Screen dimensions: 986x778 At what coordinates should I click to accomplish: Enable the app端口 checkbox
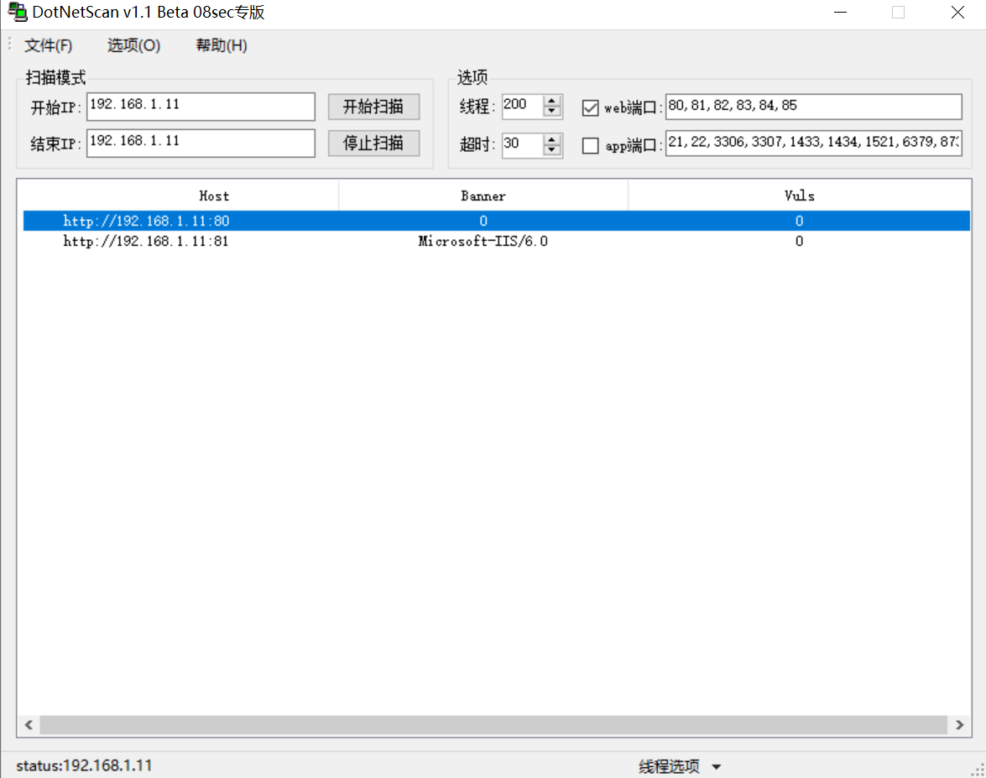click(591, 146)
